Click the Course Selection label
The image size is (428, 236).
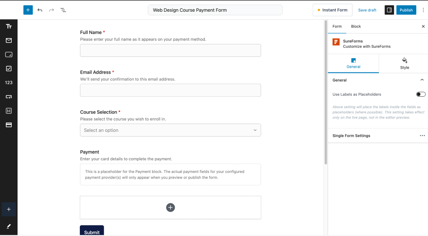coord(99,112)
